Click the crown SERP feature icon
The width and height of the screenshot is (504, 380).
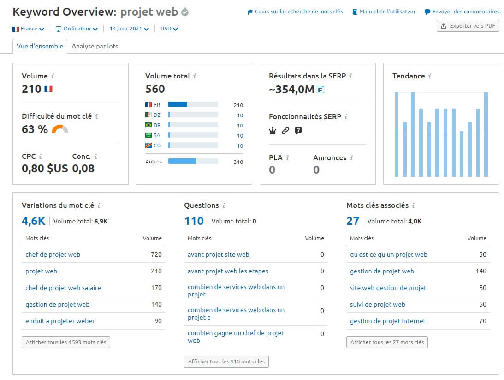(x=272, y=131)
